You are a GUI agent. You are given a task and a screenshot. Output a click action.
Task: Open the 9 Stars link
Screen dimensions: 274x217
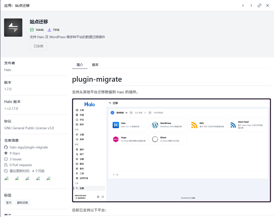pos(15,153)
